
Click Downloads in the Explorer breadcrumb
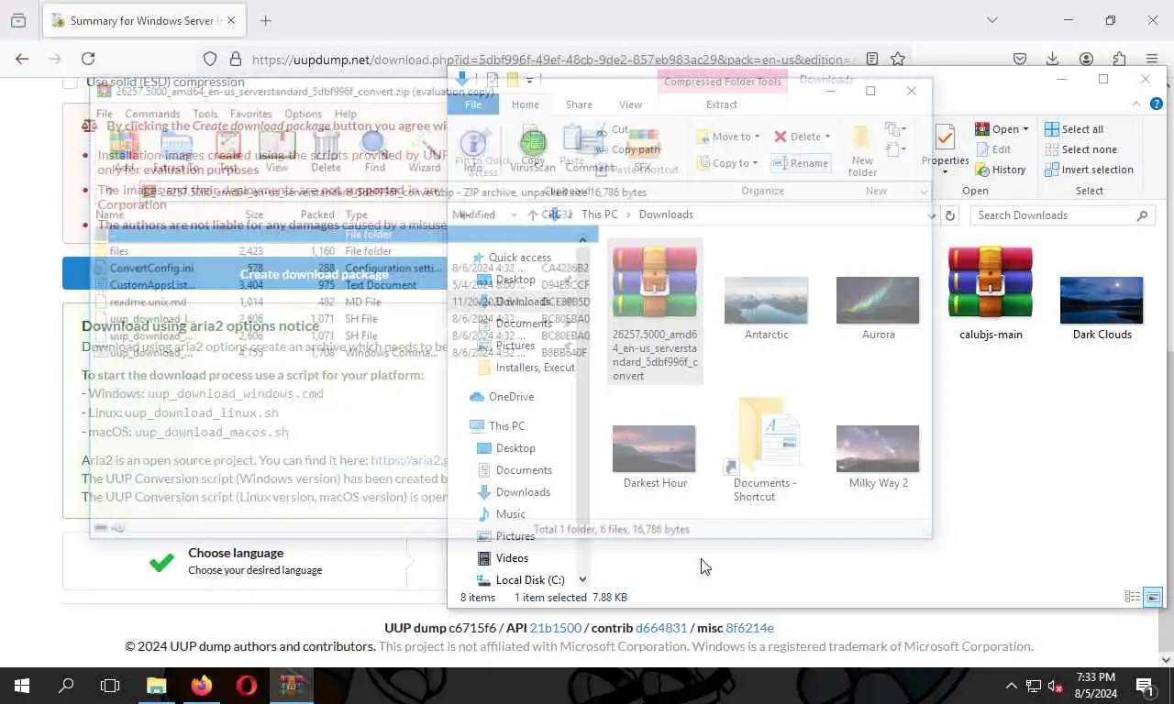[666, 214]
